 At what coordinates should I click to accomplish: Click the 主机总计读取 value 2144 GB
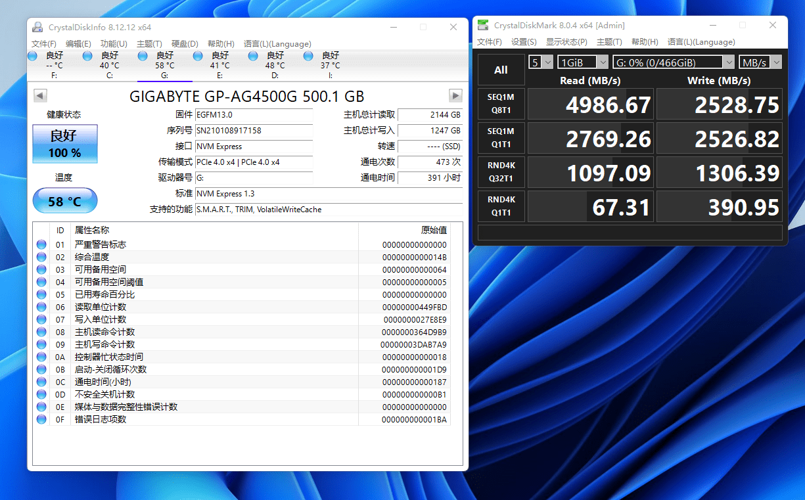(x=430, y=115)
